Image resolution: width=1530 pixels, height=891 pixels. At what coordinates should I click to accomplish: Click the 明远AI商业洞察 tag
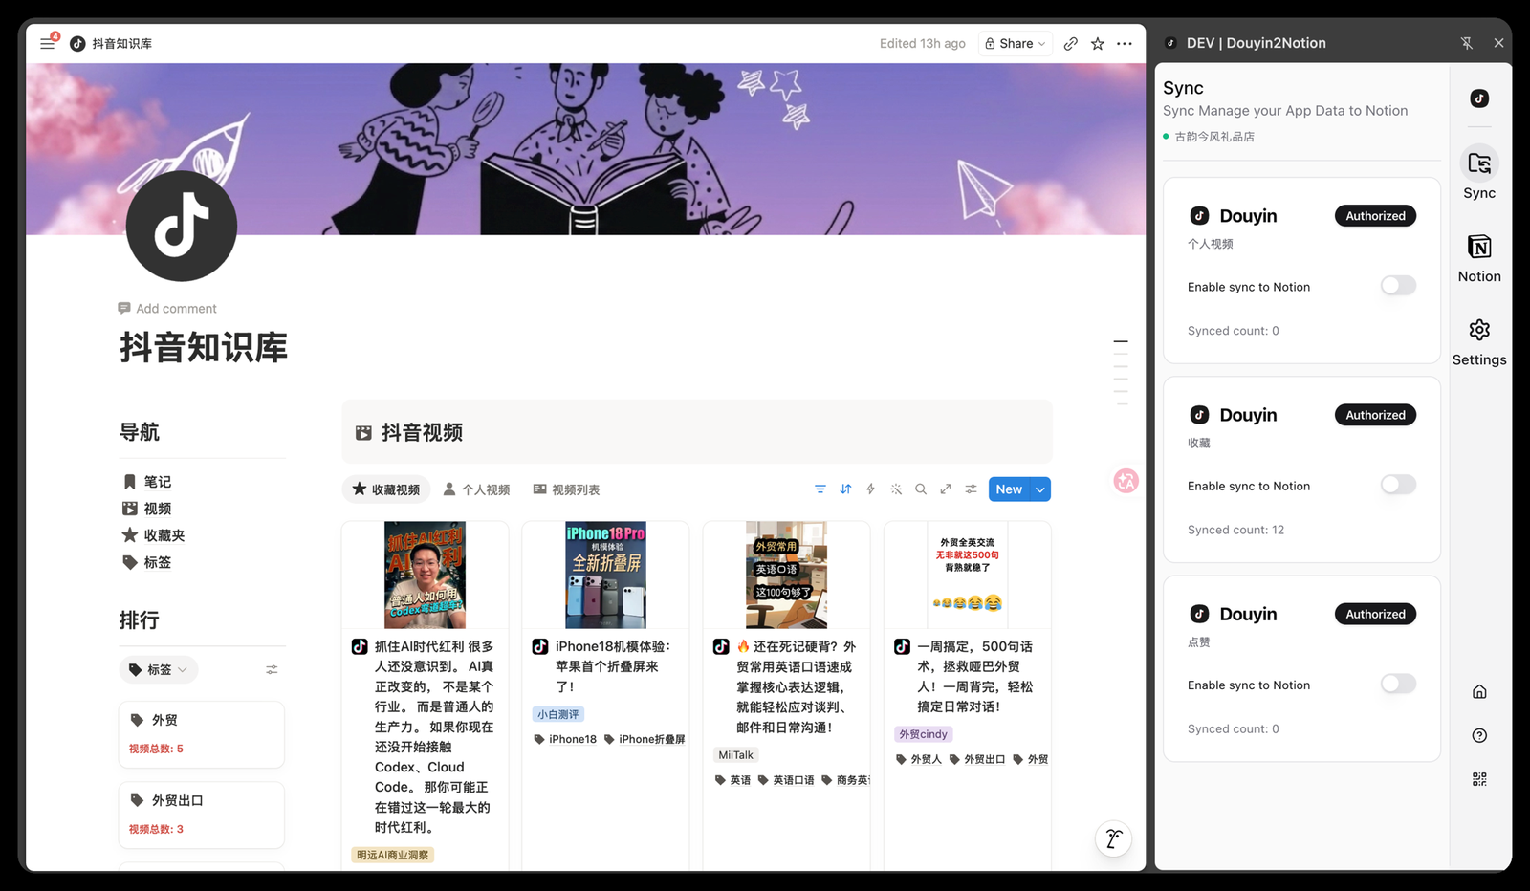tap(393, 855)
